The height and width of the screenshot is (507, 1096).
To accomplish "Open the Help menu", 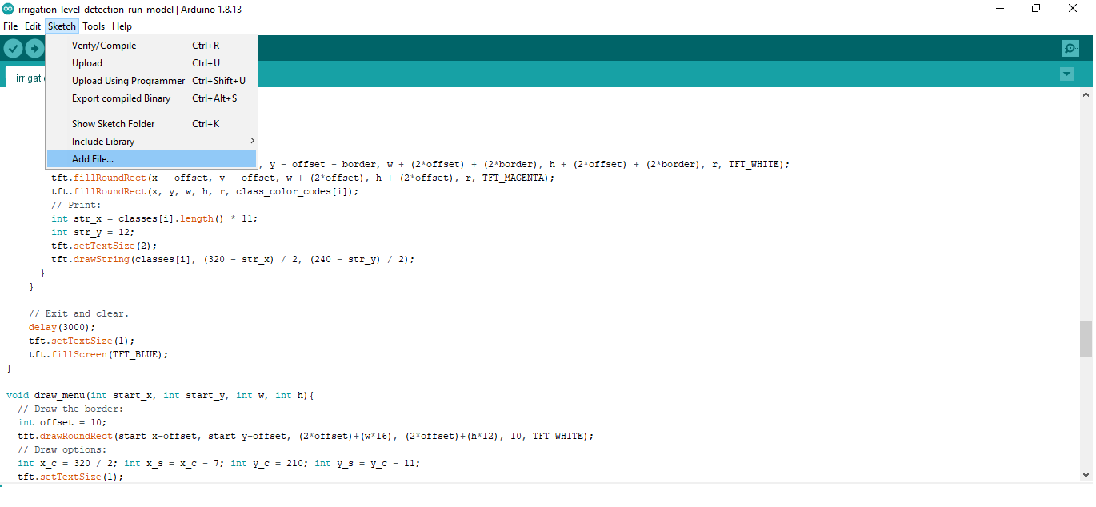I will point(122,26).
